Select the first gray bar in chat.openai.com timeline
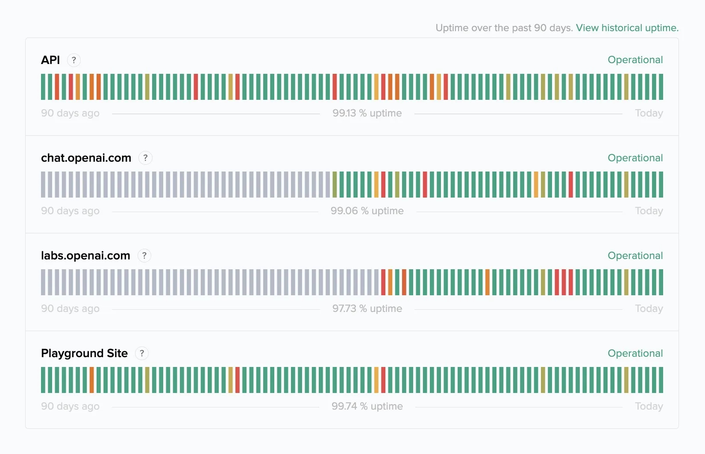 point(43,184)
